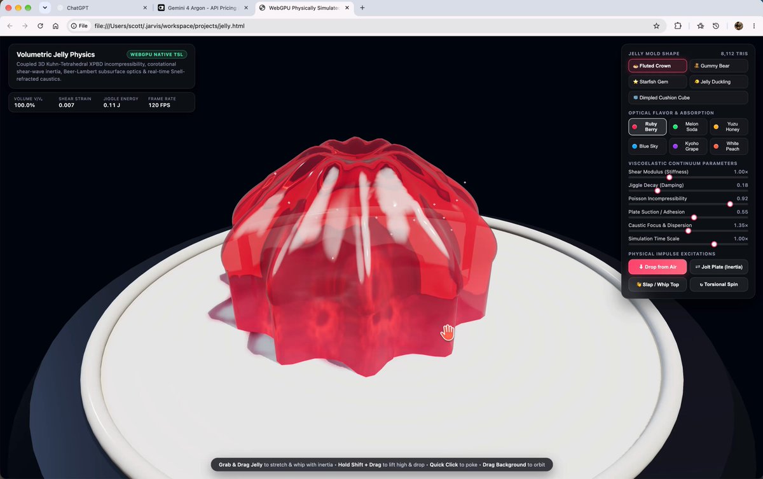
Task: Set the Plate Suction / Adhesion slider
Action: [x=688, y=218]
